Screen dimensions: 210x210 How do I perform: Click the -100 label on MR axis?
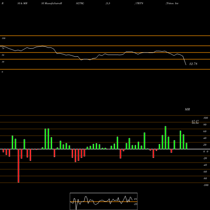coord(206,185)
